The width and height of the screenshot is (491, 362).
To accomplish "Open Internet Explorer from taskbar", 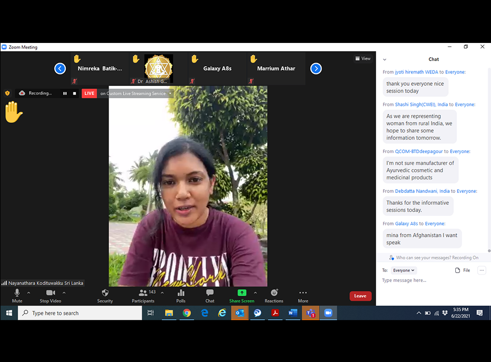I will point(222,313).
